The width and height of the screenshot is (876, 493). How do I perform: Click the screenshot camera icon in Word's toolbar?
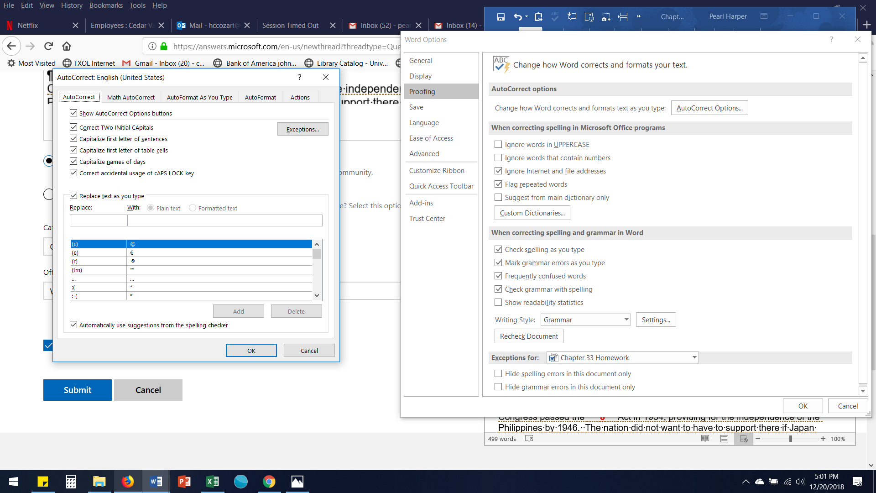click(606, 17)
